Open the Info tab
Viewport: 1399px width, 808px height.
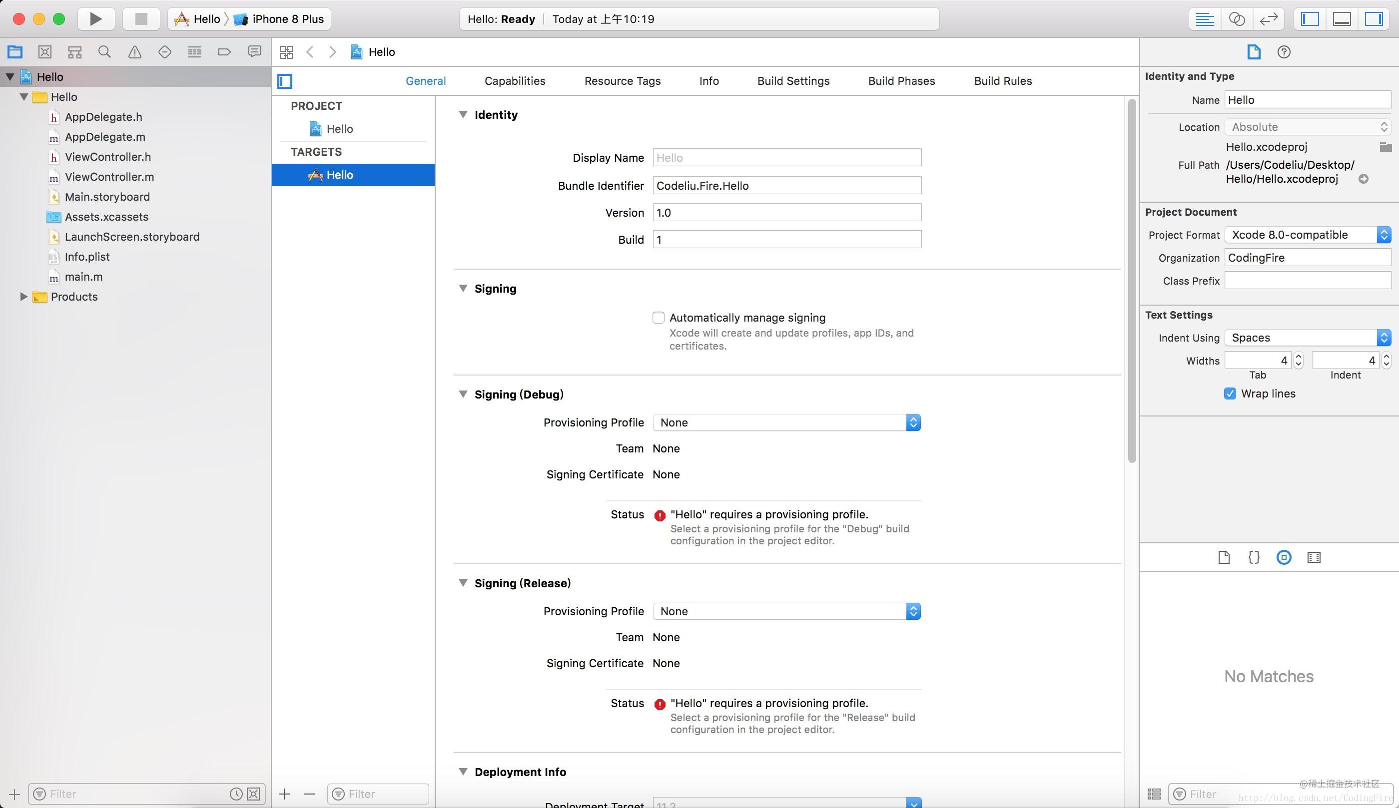coord(709,81)
